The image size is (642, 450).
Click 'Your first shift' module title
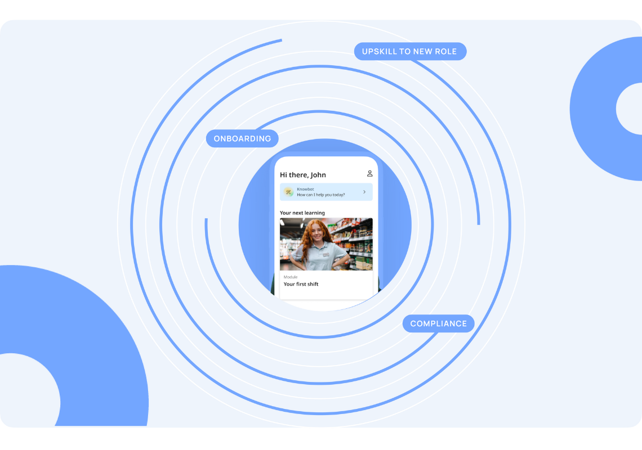(x=301, y=284)
